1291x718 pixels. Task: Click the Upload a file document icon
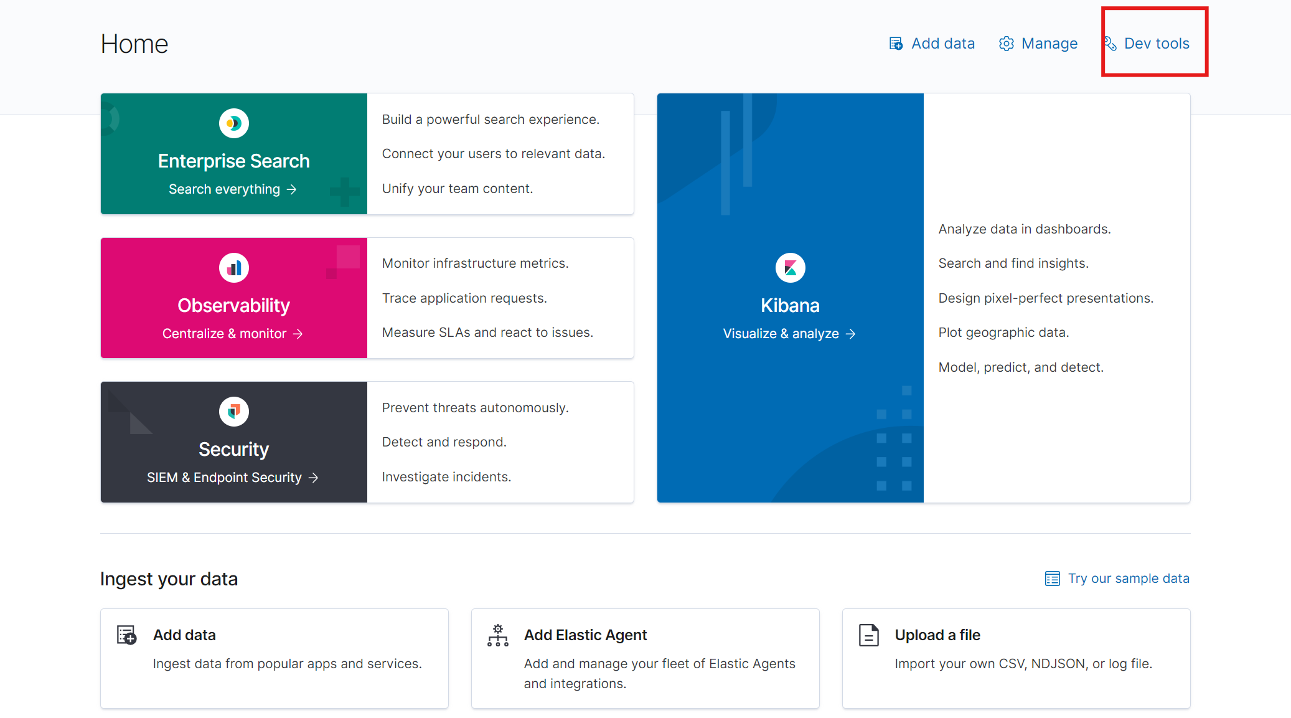tap(869, 635)
